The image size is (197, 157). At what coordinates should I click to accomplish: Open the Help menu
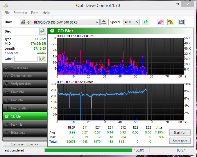[x=46, y=13]
